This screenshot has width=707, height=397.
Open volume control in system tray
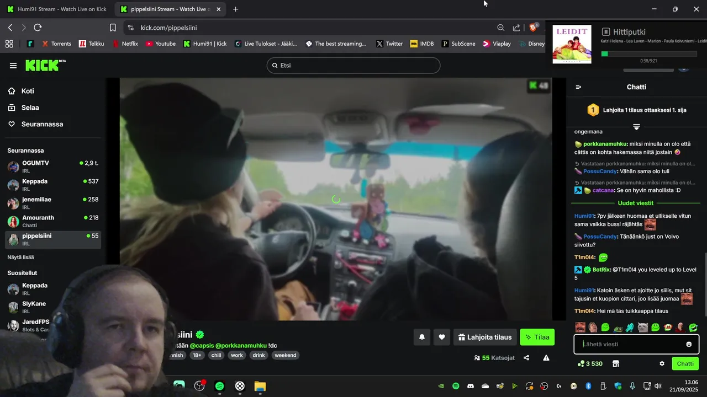tap(657, 386)
